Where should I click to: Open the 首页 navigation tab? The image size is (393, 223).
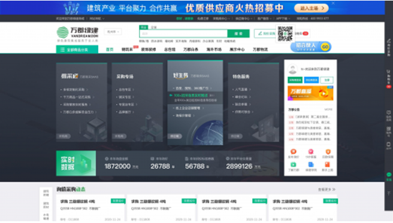pyautogui.click(x=110, y=50)
